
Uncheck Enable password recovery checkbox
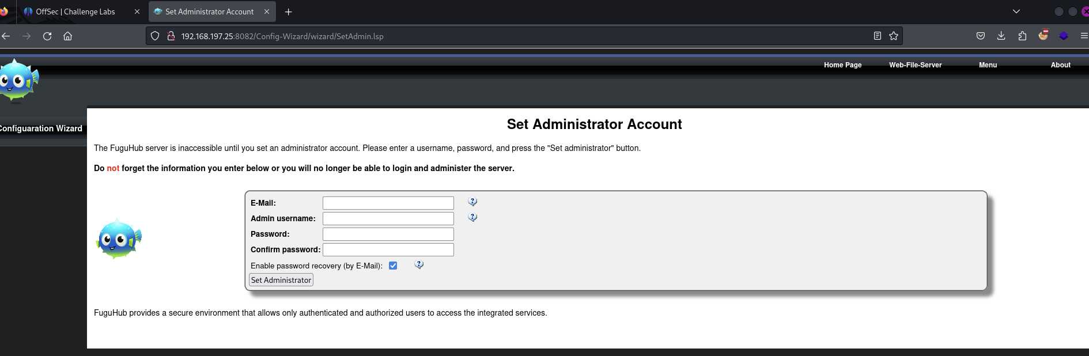(393, 266)
